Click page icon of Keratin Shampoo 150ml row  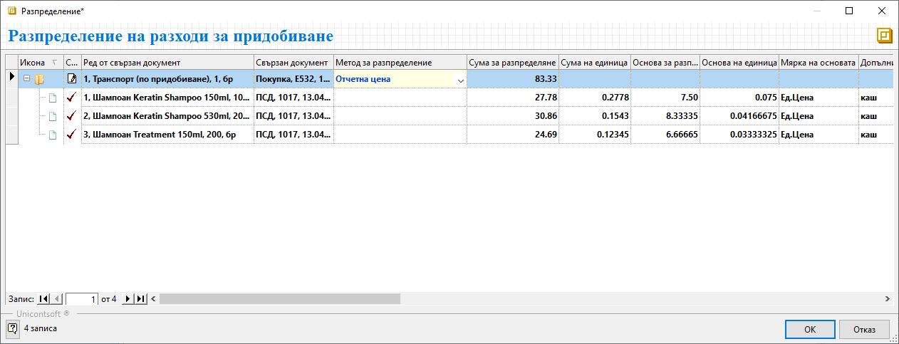[x=52, y=98]
